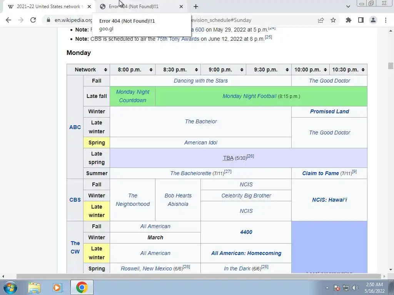Toggle the browser side panel icon
This screenshot has width=394, height=295.
361,20
